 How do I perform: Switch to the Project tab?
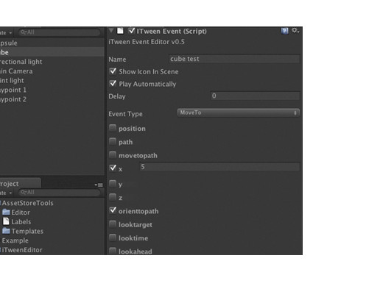coord(20,183)
